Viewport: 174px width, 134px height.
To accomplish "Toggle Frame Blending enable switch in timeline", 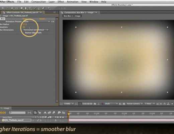I will (x=49, y=113).
